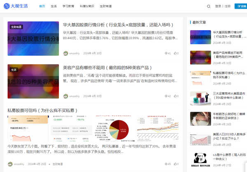Open sidebar link 美国人口2019总人数有多少亿
247x172 pixels.
pyautogui.click(x=229, y=137)
